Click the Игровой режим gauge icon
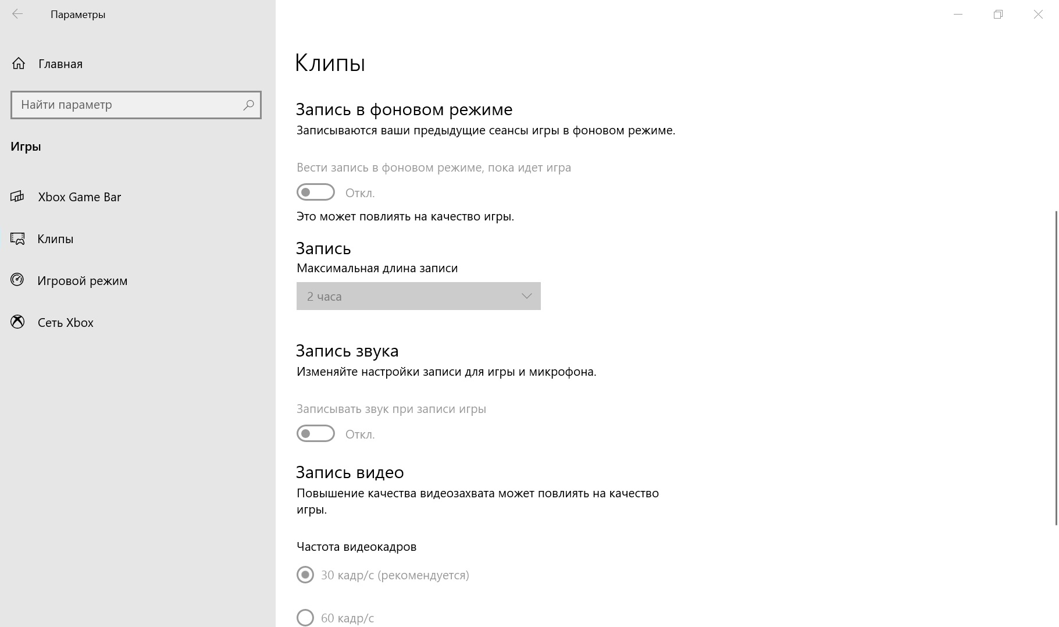This screenshot has height=627, width=1059. point(17,280)
